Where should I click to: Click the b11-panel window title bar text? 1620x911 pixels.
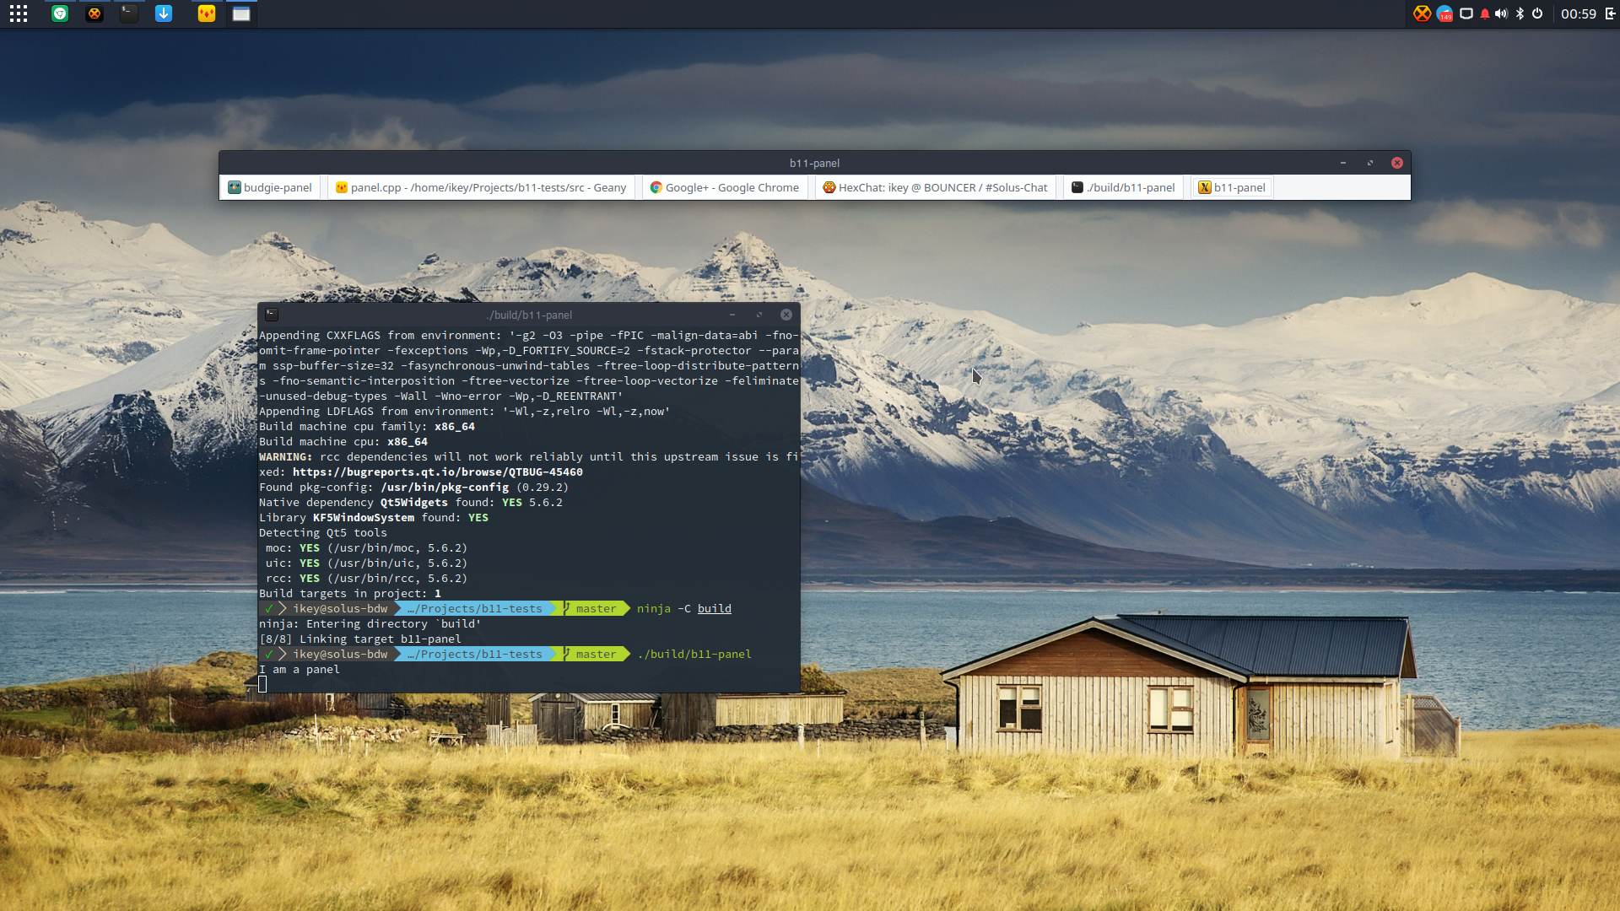point(814,163)
